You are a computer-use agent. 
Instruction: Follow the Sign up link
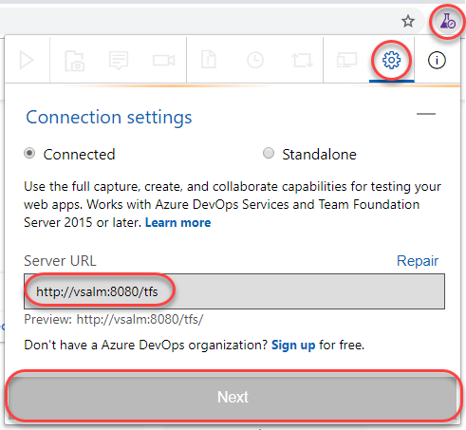pos(293,345)
